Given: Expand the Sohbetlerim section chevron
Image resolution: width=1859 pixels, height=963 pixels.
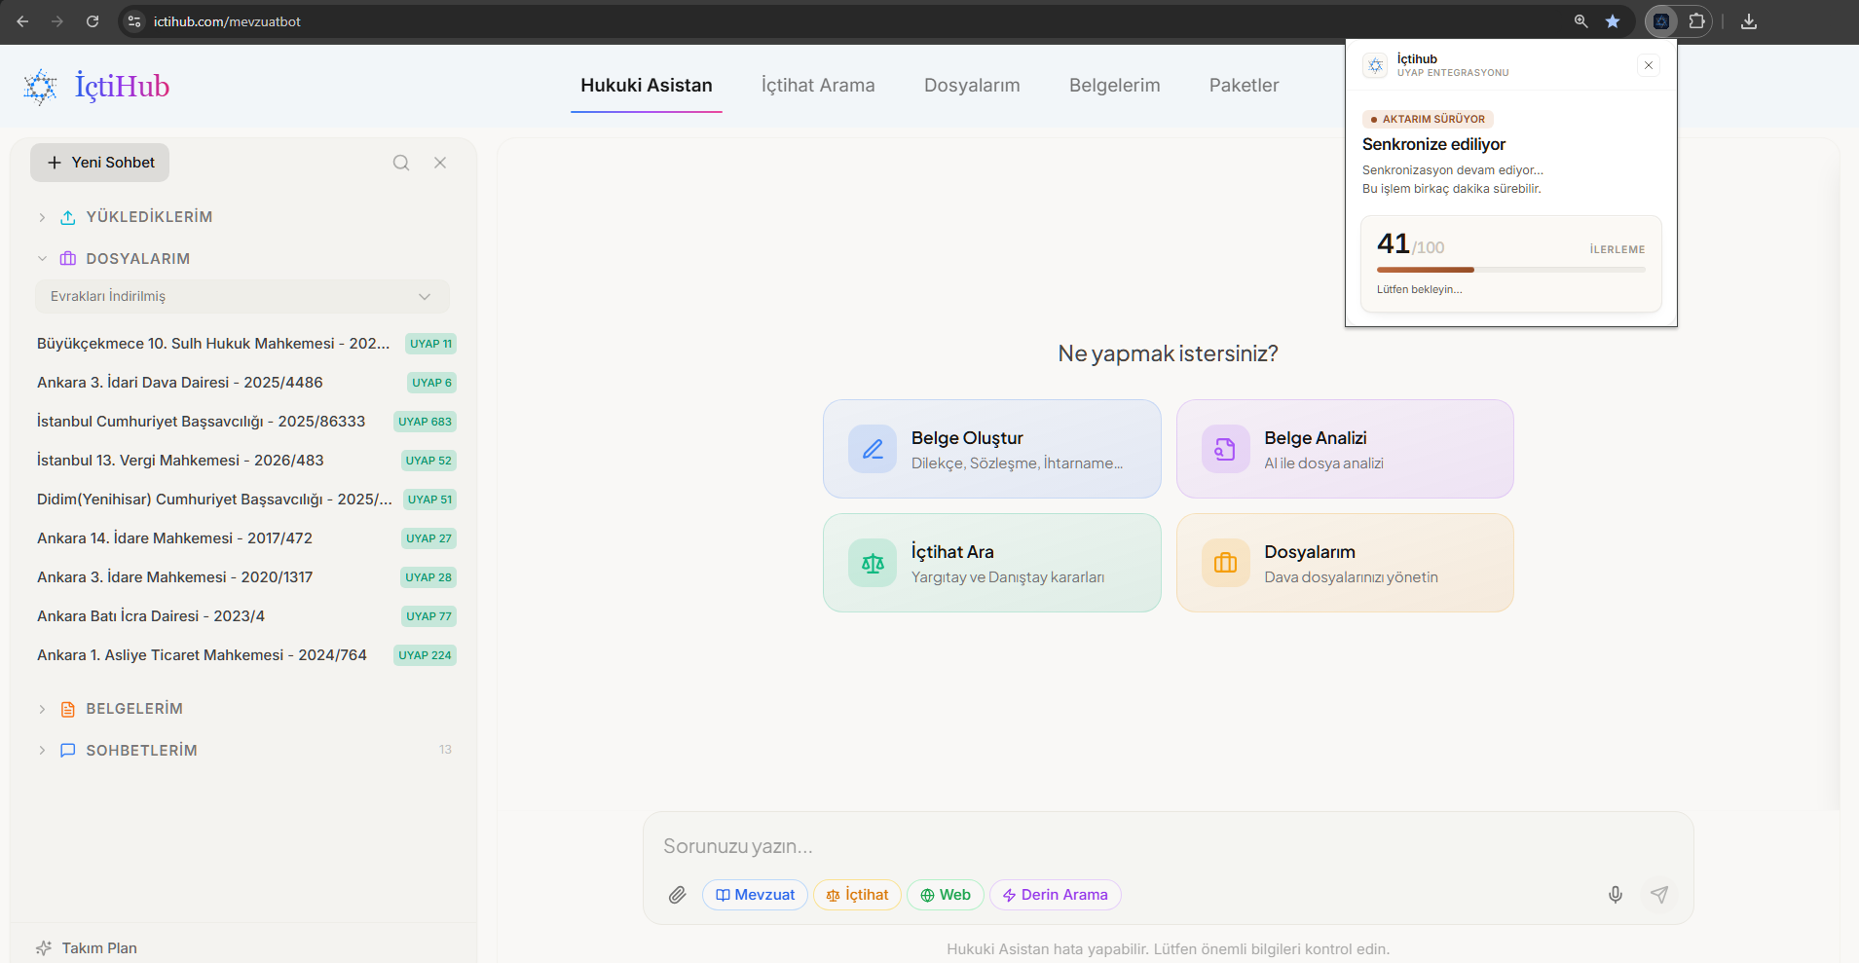Looking at the screenshot, I should [42, 751].
